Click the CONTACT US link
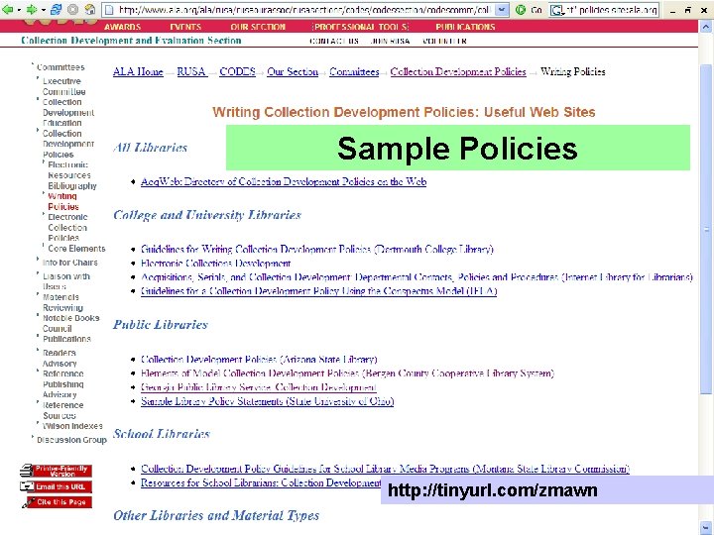Screen dimensions: 714x535 click(x=334, y=41)
